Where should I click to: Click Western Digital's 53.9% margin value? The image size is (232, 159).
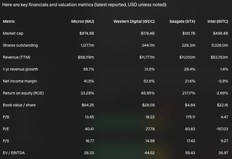click(149, 81)
